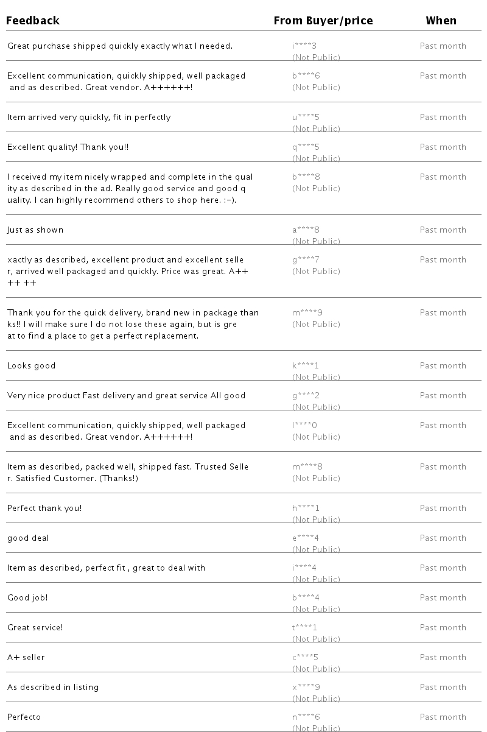Click "Past month" in the x****9 row
Image resolution: width=487 pixels, height=732 pixels.
click(x=443, y=688)
